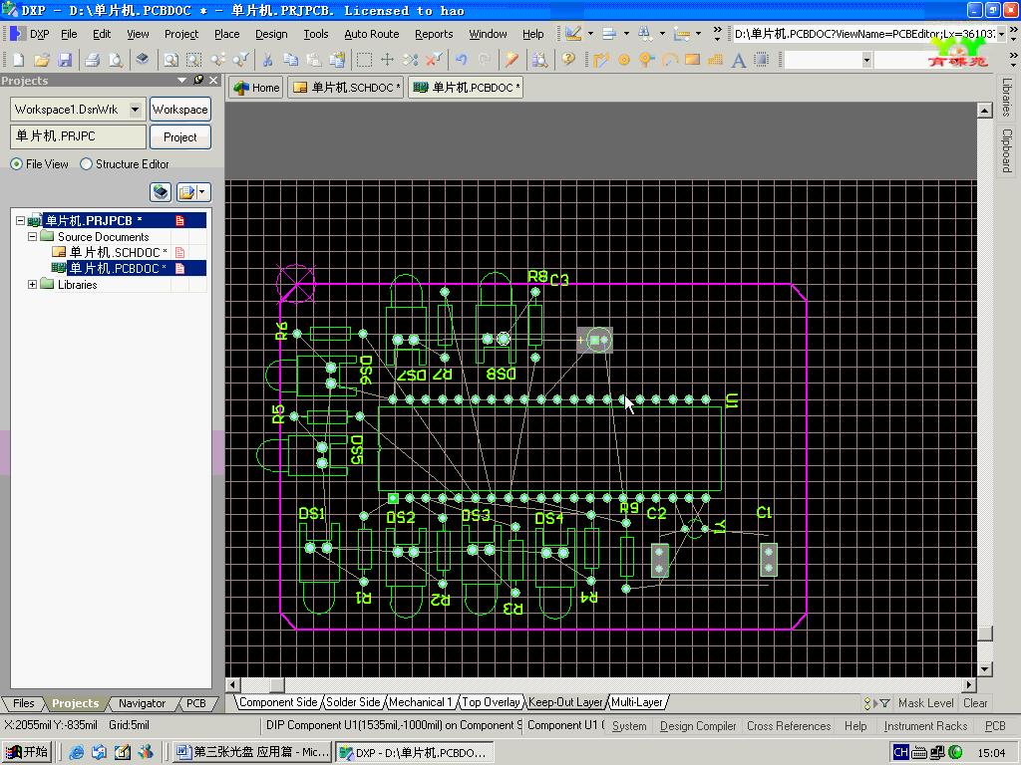Click the Undo arrow icon

tap(461, 60)
